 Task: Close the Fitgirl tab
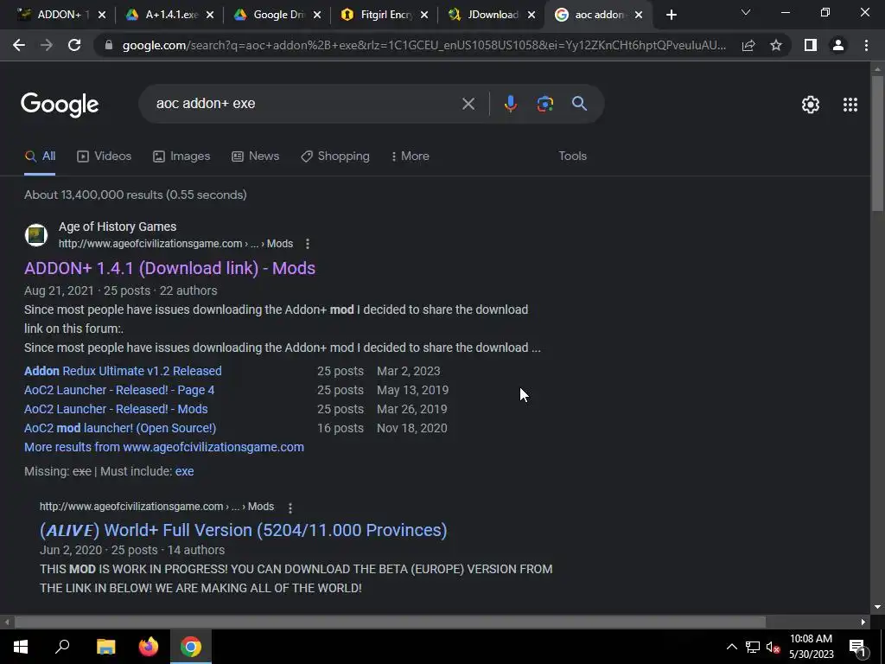coord(424,16)
